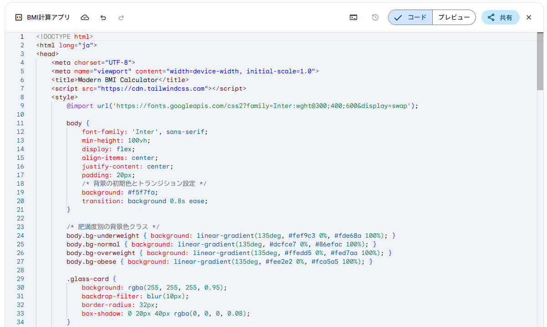547x327 pixels.
Task: Click the .glass-card selector
Action: pos(87,279)
